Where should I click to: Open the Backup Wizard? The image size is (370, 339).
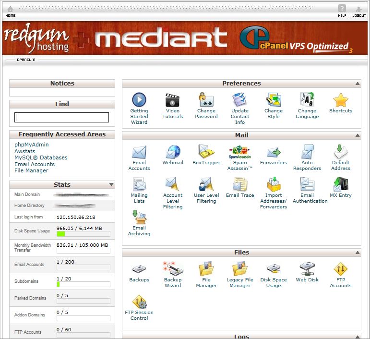[x=173, y=269]
